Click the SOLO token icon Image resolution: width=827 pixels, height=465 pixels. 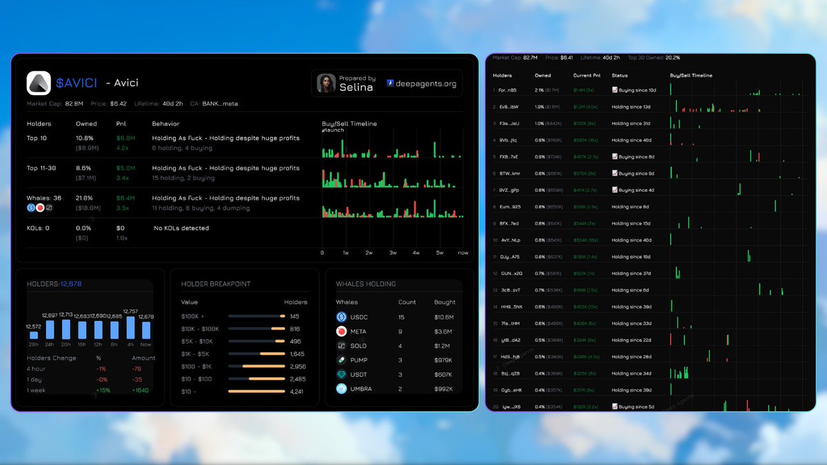click(341, 346)
